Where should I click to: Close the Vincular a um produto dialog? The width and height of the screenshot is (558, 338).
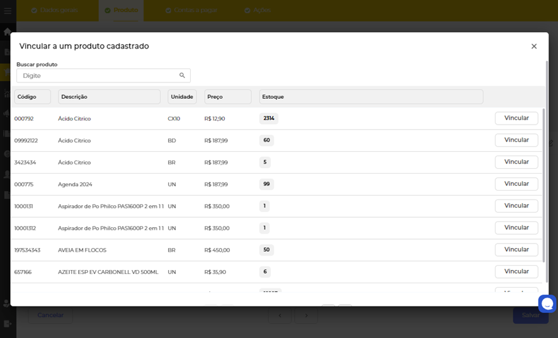(x=533, y=47)
